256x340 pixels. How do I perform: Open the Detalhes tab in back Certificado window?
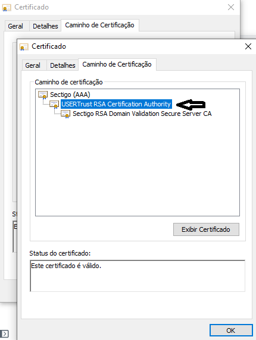tap(45, 26)
